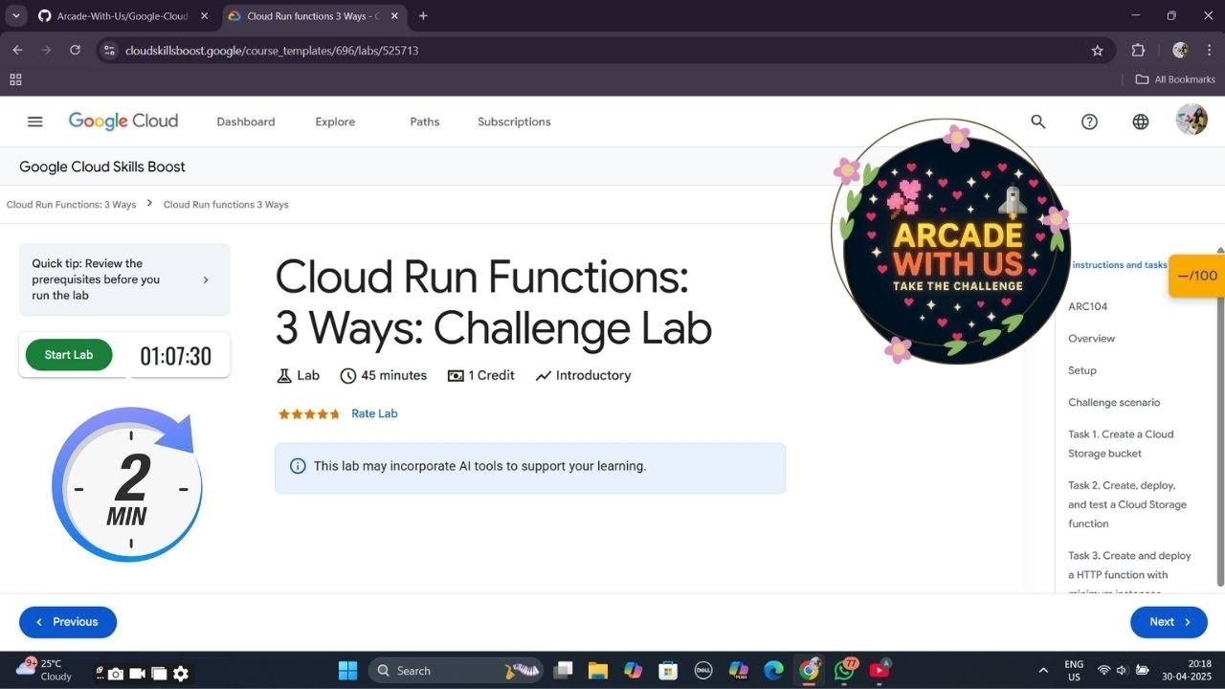Click the Lab flask icon
Screen dimensions: 1225x689
tap(284, 376)
